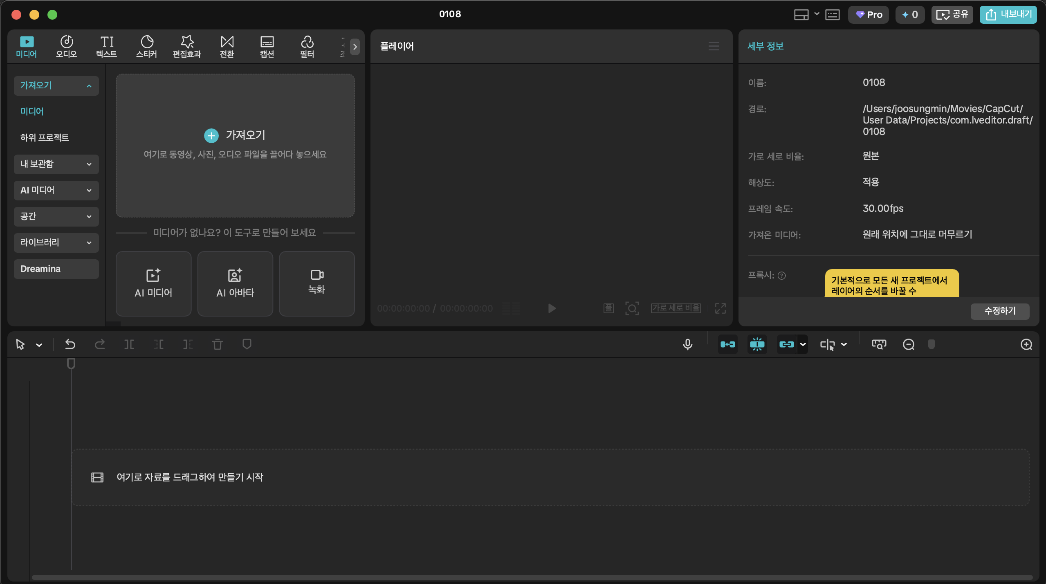Click the microphone voice-over record icon
Viewport: 1046px width, 584px height.
[687, 344]
